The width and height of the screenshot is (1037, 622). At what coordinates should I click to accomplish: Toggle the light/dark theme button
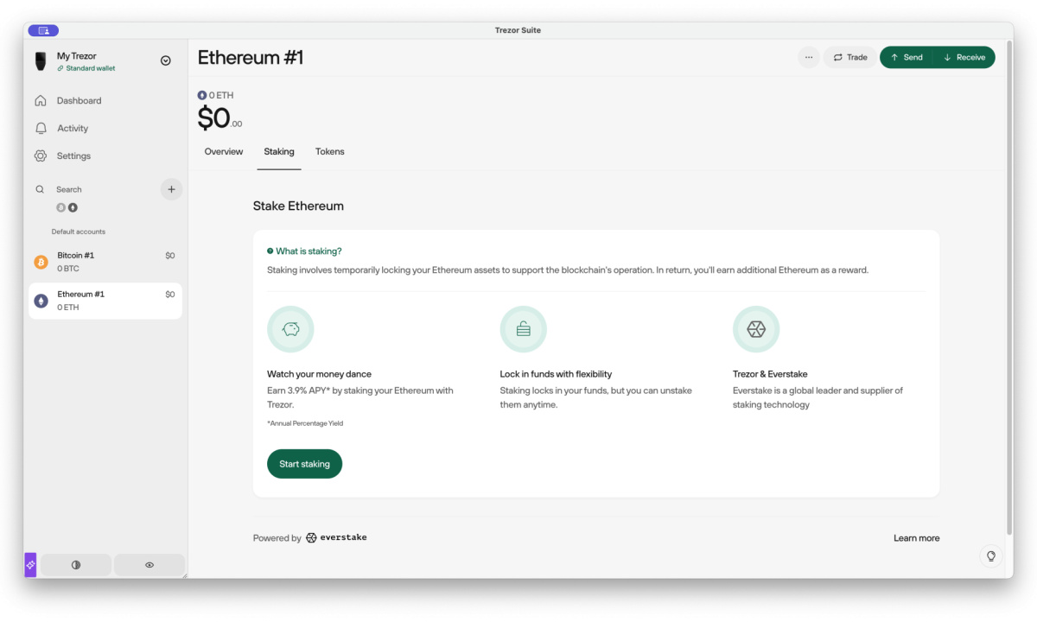[76, 565]
